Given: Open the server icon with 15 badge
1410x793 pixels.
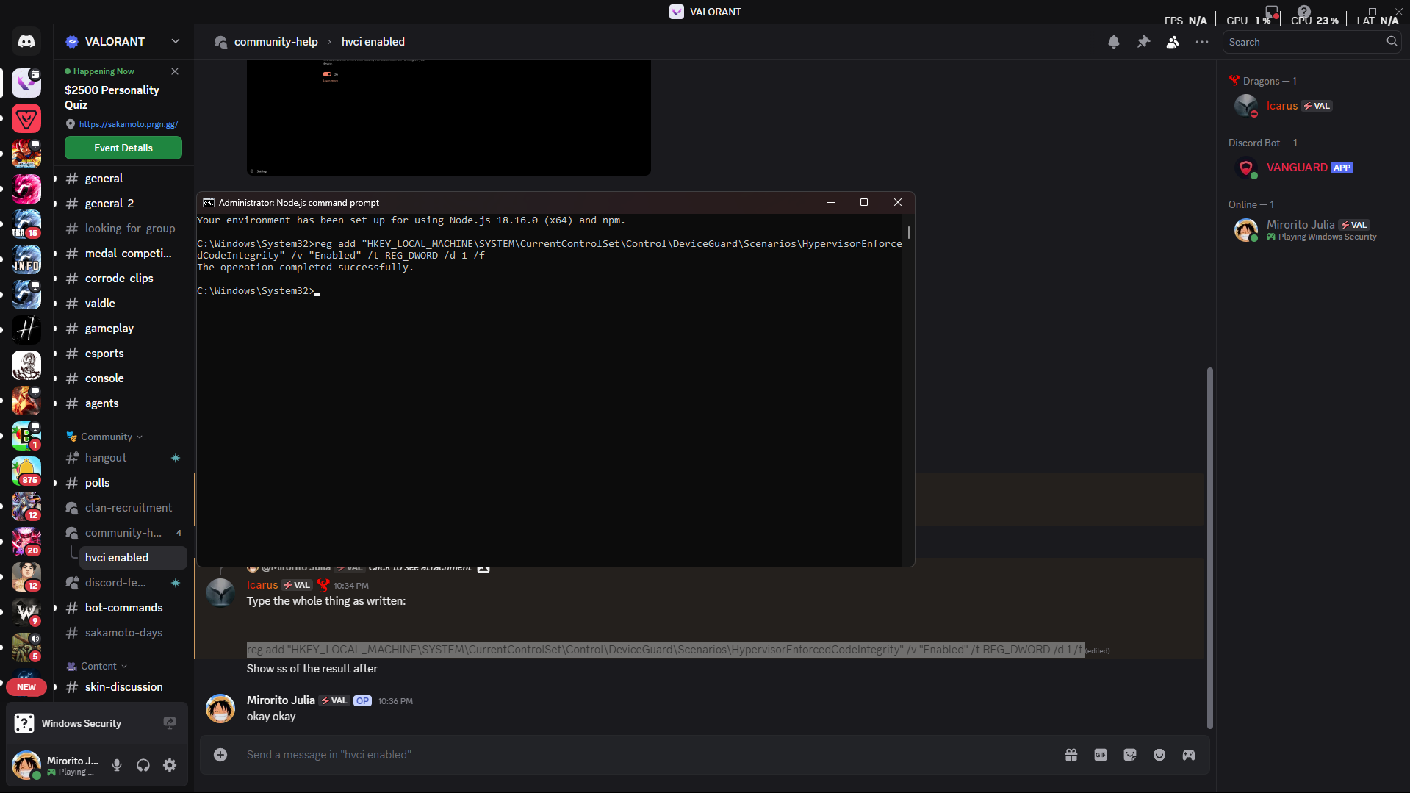Looking at the screenshot, I should [26, 224].
